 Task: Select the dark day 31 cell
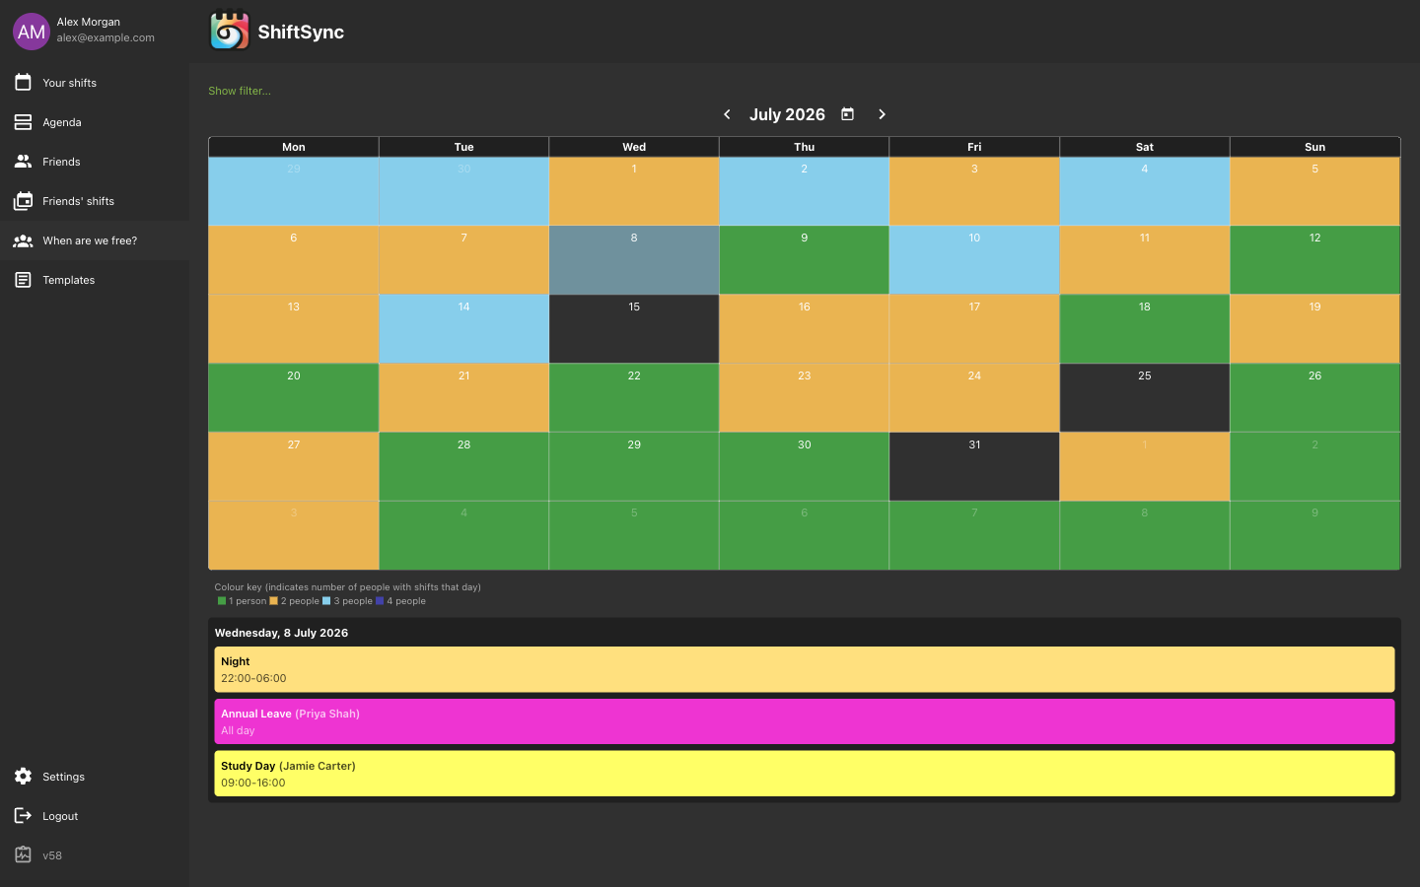click(974, 466)
